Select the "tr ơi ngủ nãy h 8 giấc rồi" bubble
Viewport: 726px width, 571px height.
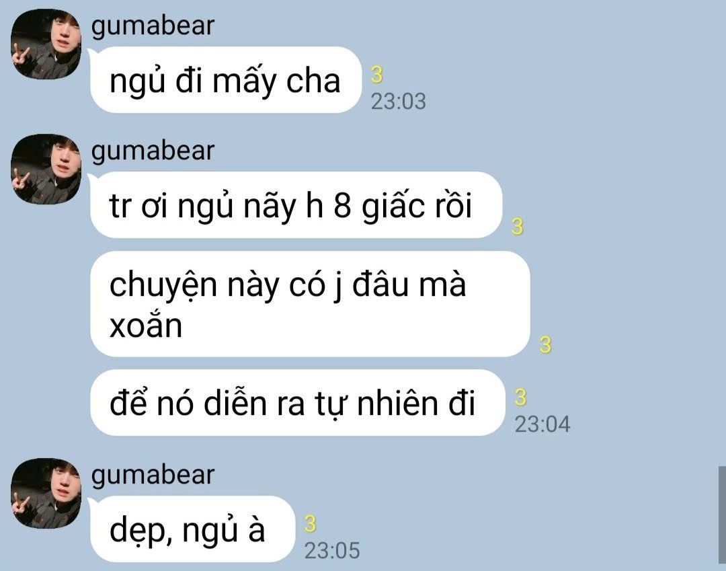point(296,204)
